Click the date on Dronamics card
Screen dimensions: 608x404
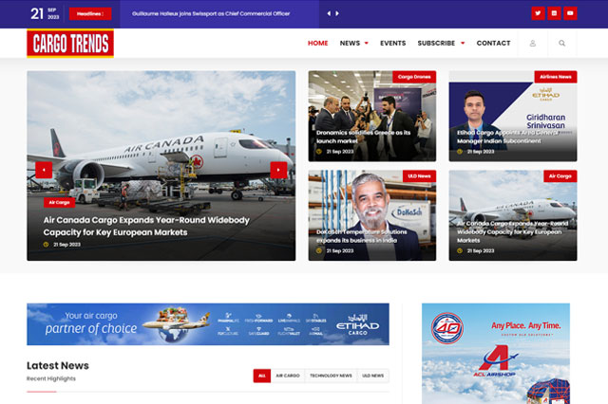[x=340, y=152]
